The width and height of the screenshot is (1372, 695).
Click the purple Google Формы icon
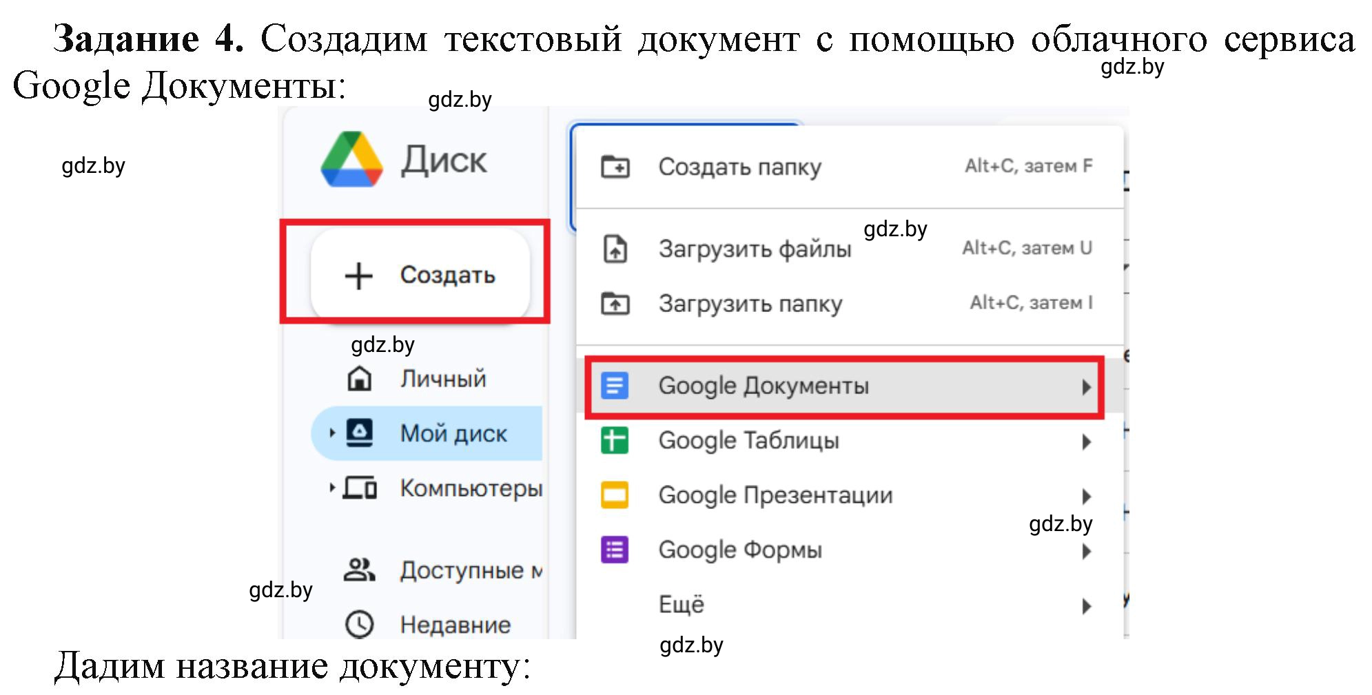(x=615, y=550)
